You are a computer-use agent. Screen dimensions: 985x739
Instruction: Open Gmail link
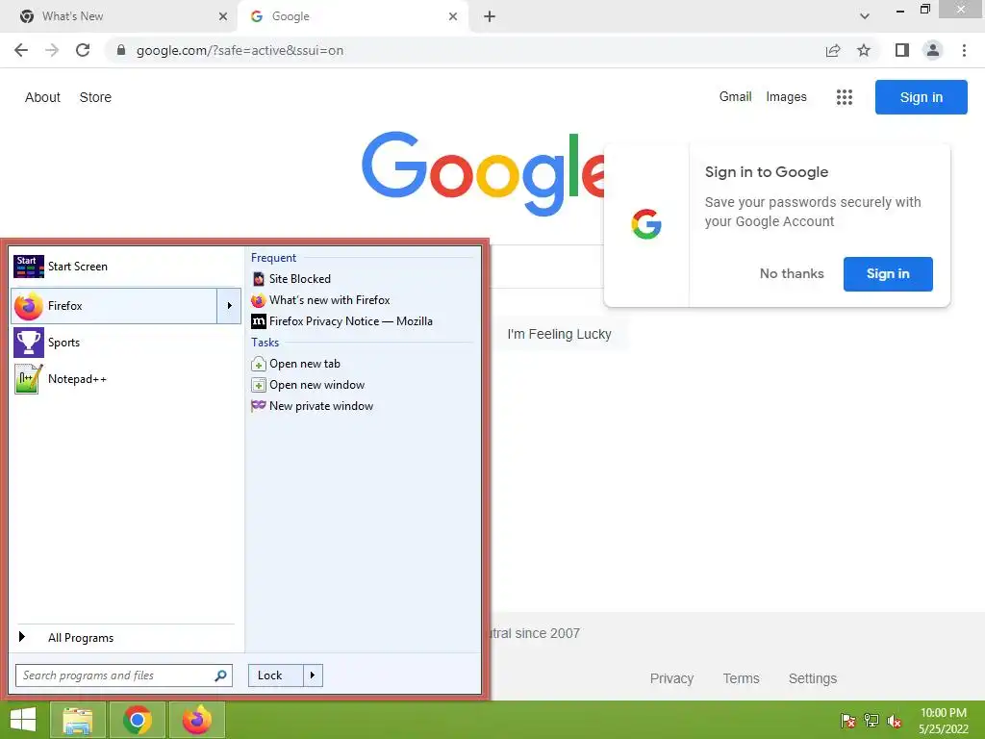tap(735, 97)
